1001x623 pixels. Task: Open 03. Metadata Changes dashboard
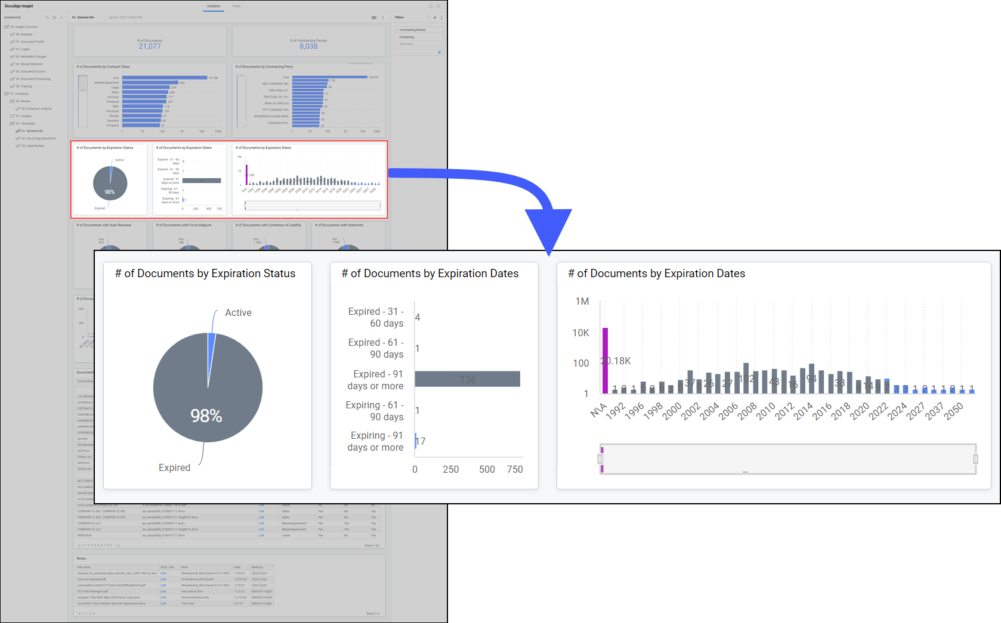pyautogui.click(x=31, y=57)
